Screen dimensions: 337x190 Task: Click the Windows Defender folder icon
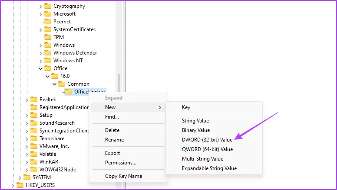pos(48,53)
